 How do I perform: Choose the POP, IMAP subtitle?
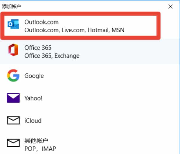[40, 149]
